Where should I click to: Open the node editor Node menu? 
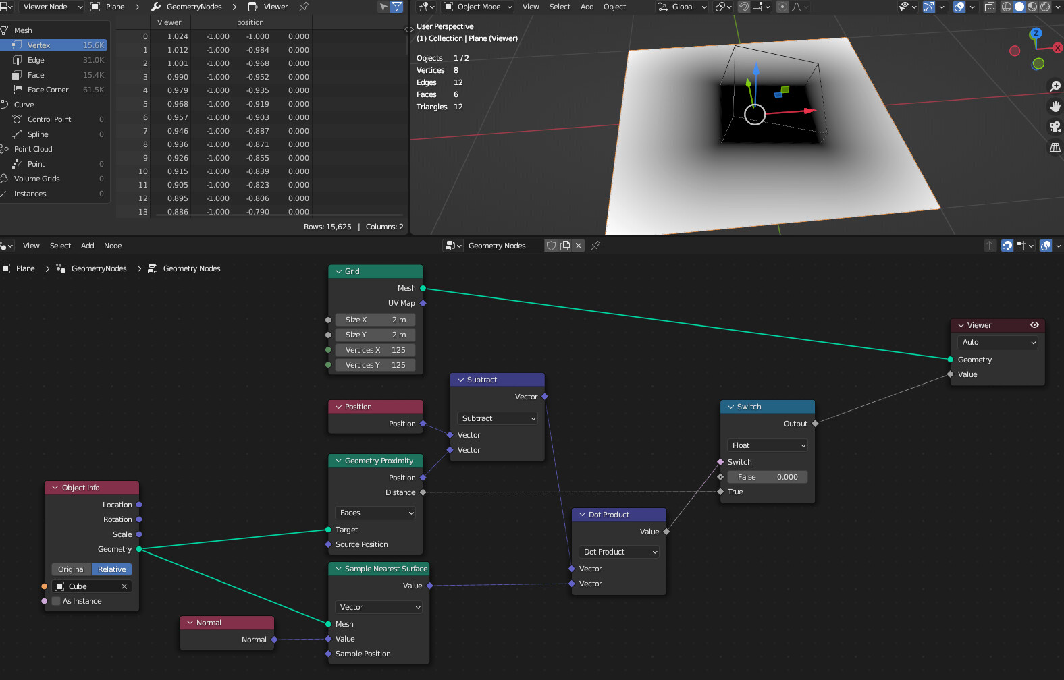tap(113, 246)
